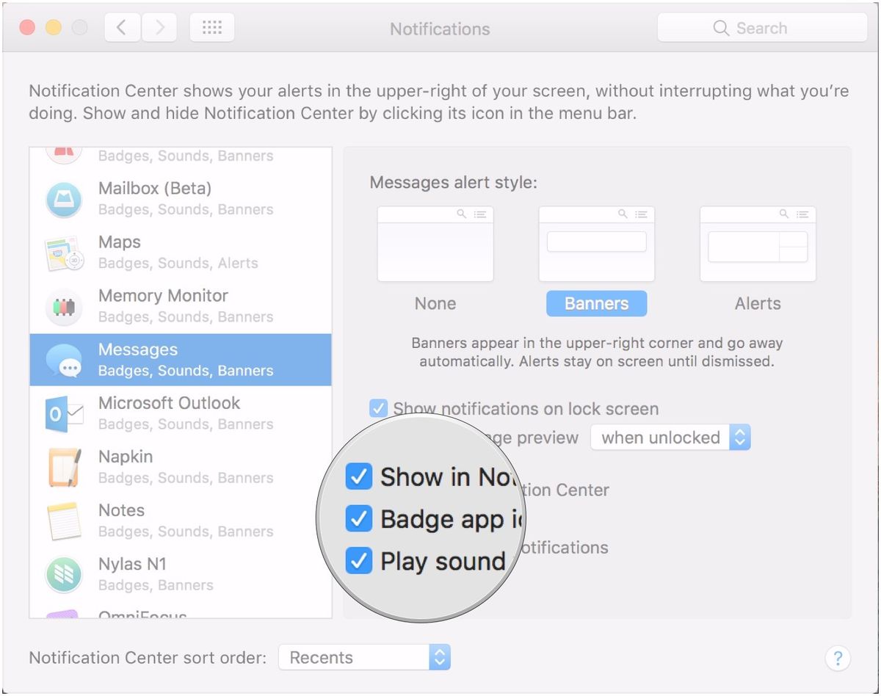This screenshot has width=881, height=696.
Task: Uncheck the Badge app icon option
Action: [359, 519]
